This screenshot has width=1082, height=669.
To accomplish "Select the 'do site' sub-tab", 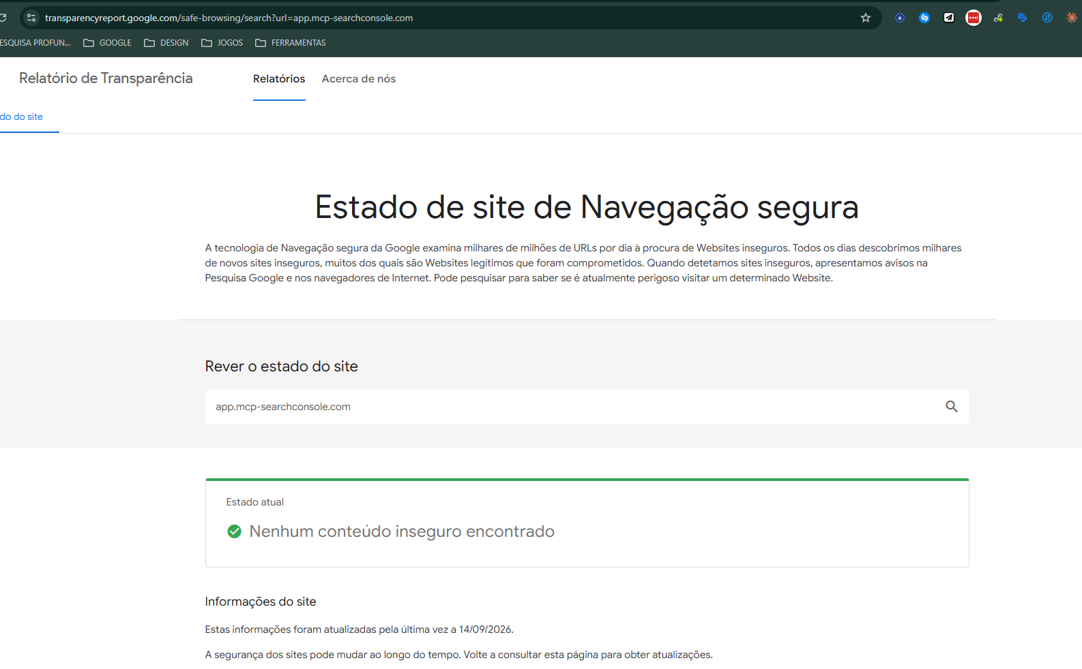I will click(x=22, y=117).
